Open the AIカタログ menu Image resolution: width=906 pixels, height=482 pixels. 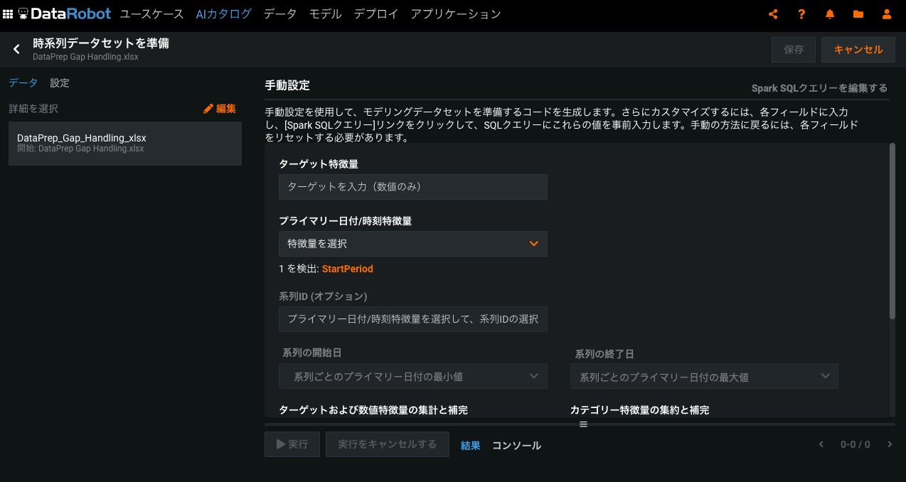[x=223, y=14]
